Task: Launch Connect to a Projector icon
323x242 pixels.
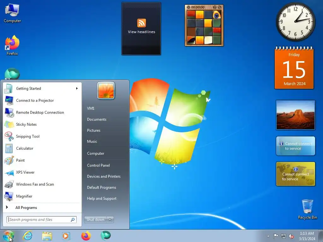Action: click(9, 101)
